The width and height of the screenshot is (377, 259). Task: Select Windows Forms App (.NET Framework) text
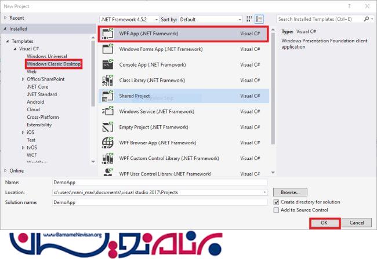[161, 49]
